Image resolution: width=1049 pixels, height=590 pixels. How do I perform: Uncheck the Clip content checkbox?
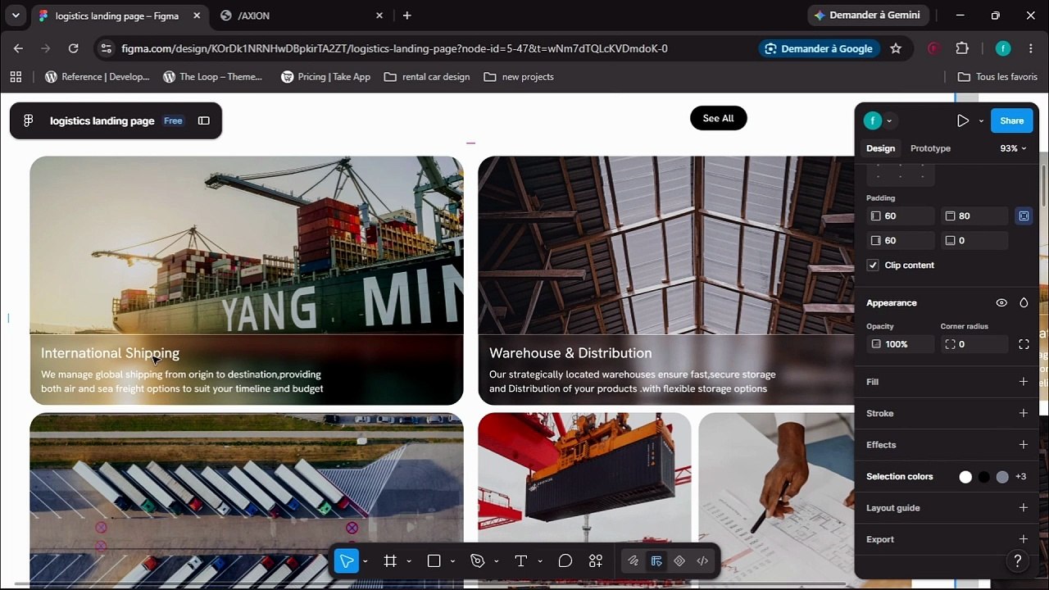point(873,265)
